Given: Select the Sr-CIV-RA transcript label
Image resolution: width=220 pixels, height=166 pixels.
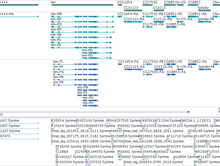Looking at the screenshot, I should 184,19.
